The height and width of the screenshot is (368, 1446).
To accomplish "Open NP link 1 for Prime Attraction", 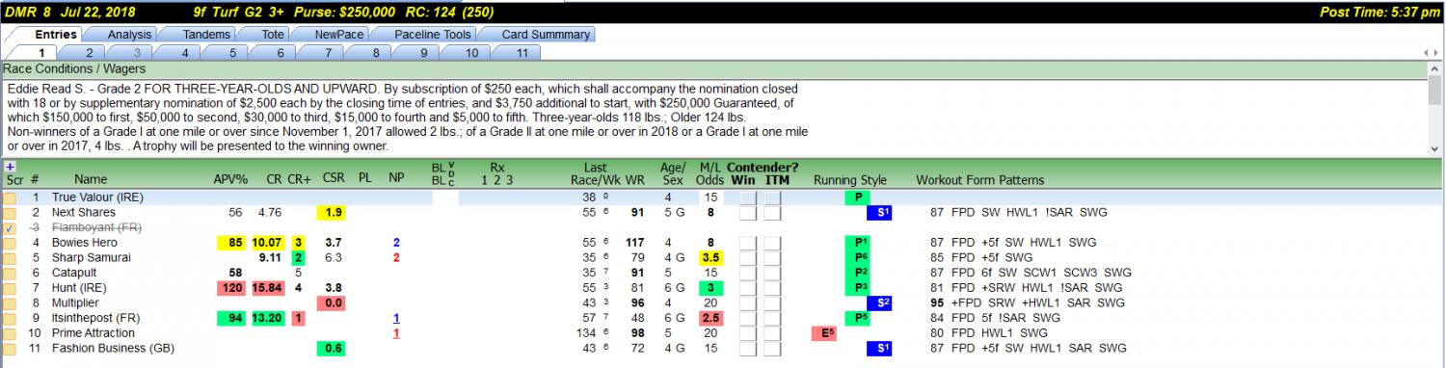I will point(397,332).
